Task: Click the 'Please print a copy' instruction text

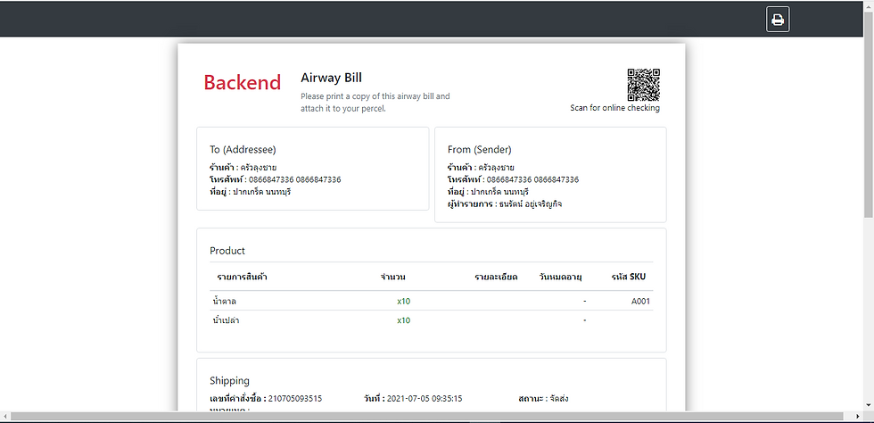Action: (x=375, y=102)
